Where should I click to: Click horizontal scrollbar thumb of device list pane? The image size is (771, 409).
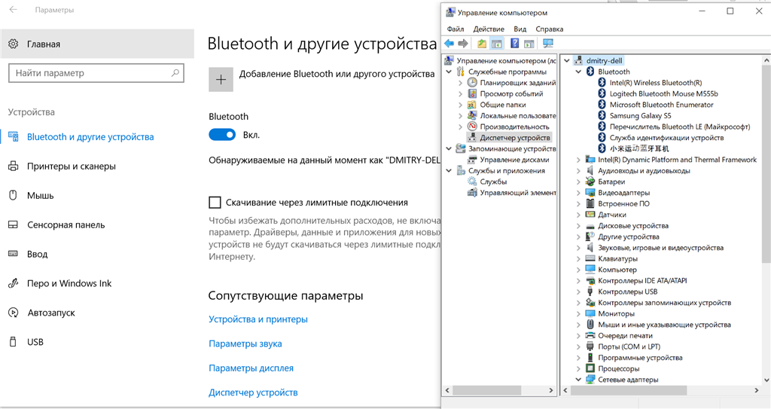629,390
